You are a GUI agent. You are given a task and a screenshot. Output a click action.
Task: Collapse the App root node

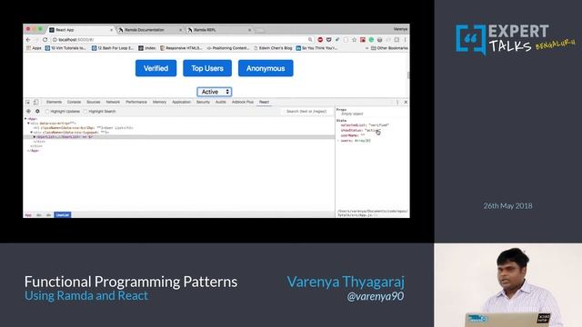[x=25, y=119]
